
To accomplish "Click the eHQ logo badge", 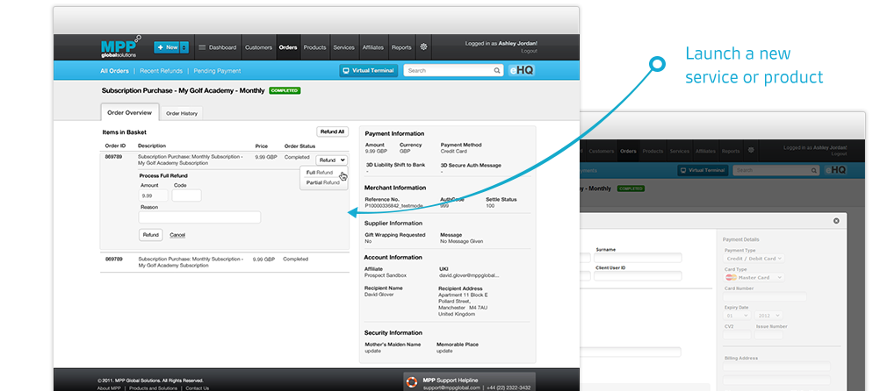I will (520, 70).
